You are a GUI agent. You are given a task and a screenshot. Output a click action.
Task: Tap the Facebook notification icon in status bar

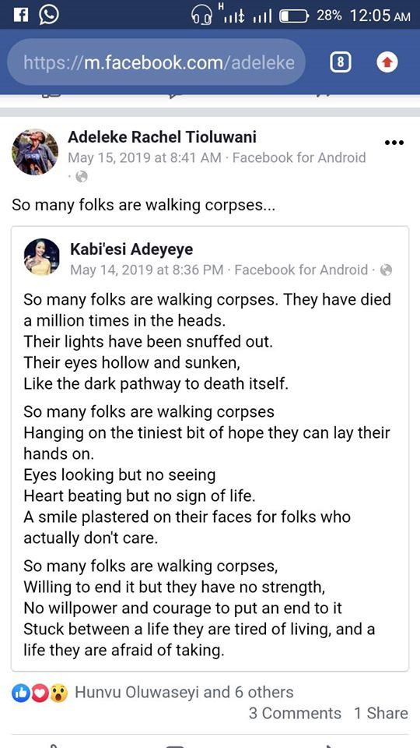(x=20, y=15)
